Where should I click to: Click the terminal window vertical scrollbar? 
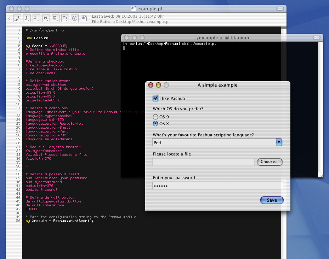pyautogui.click(x=321, y=107)
